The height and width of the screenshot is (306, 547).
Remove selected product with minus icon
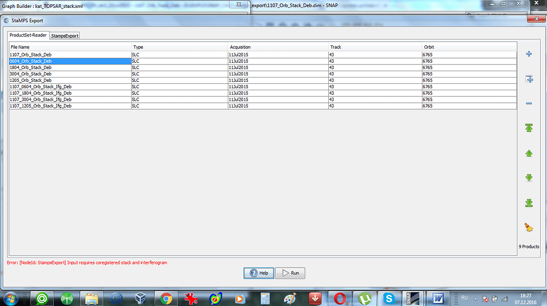529,103
